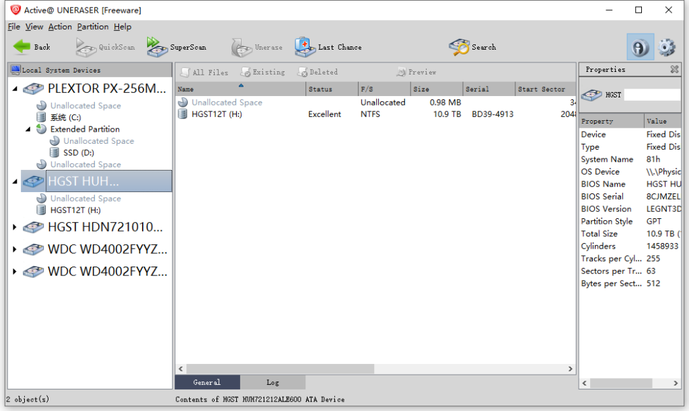Image resolution: width=689 pixels, height=411 pixels.
Task: Sort list by Status column
Action: (332, 89)
